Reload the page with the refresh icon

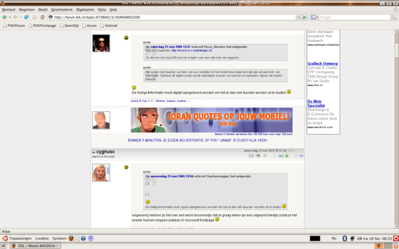[x=26, y=17]
